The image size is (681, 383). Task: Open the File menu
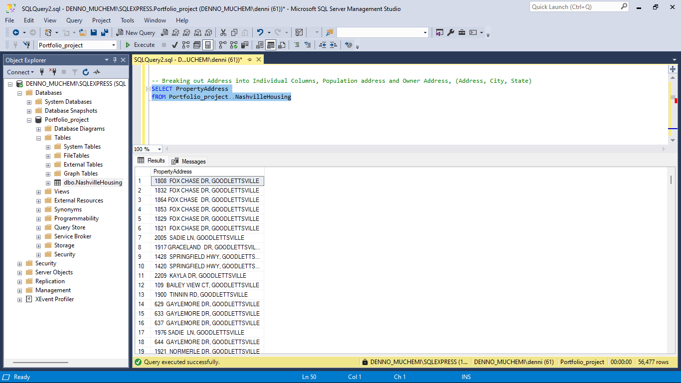(9, 20)
